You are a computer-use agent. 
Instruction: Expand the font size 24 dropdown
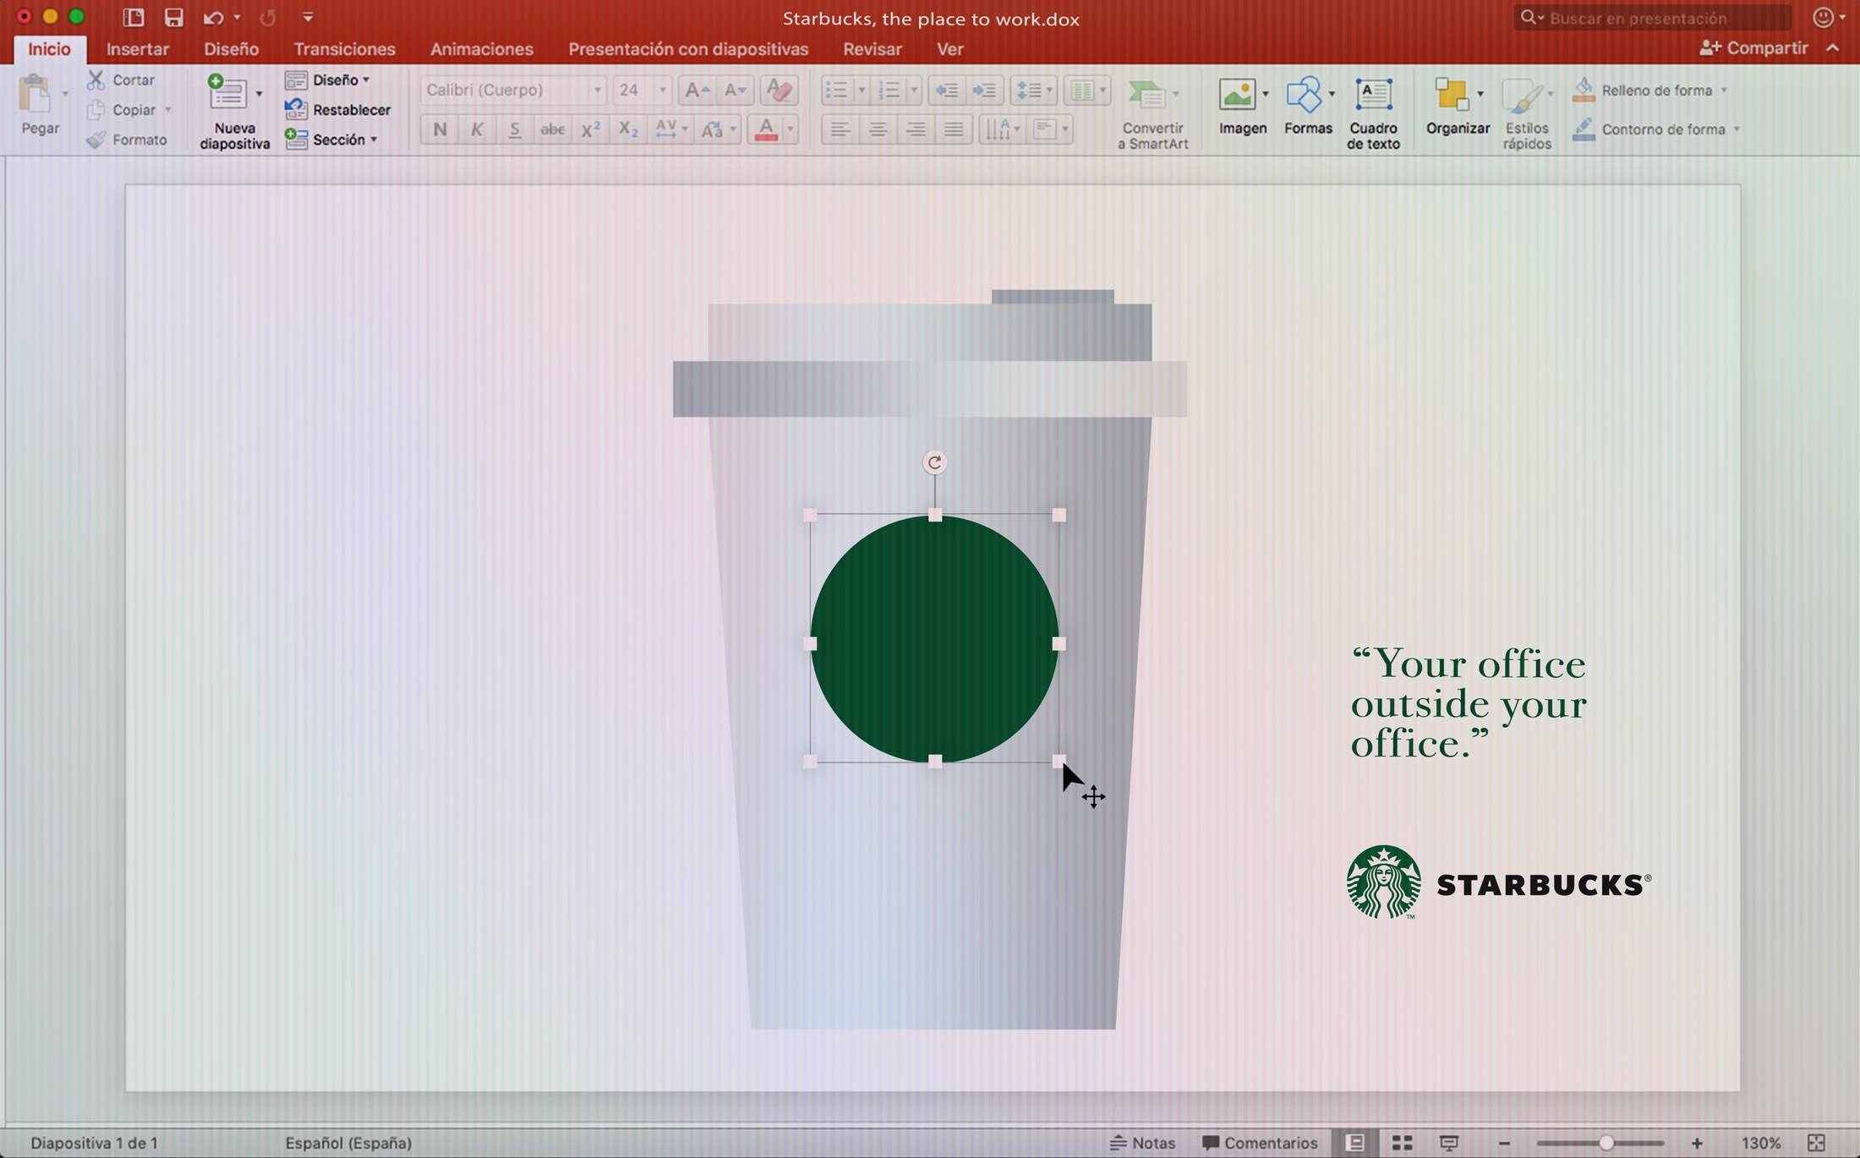[x=662, y=90]
